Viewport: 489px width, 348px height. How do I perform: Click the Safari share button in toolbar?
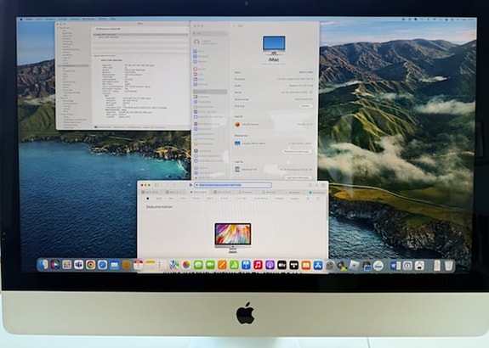(310, 185)
